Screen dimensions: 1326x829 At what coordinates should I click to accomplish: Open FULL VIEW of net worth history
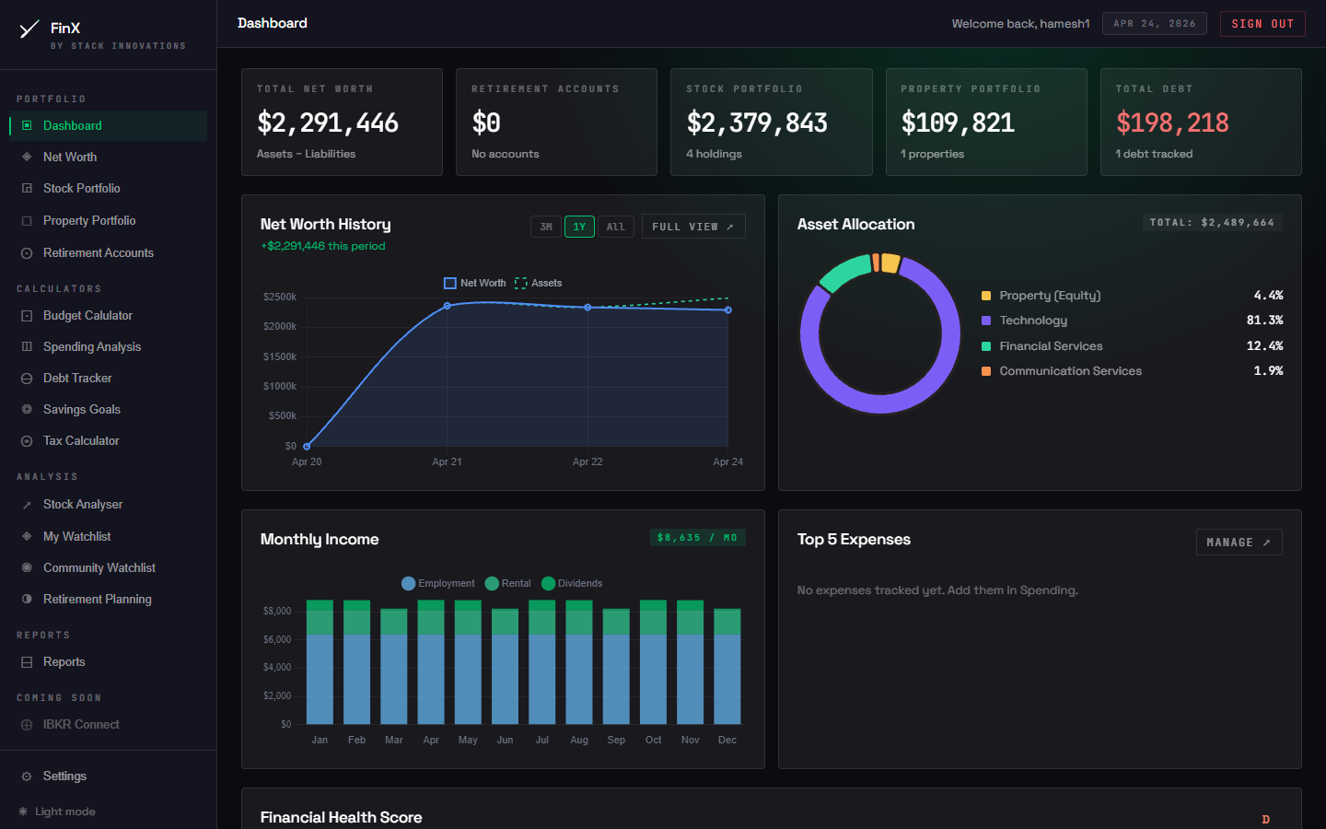click(x=693, y=227)
